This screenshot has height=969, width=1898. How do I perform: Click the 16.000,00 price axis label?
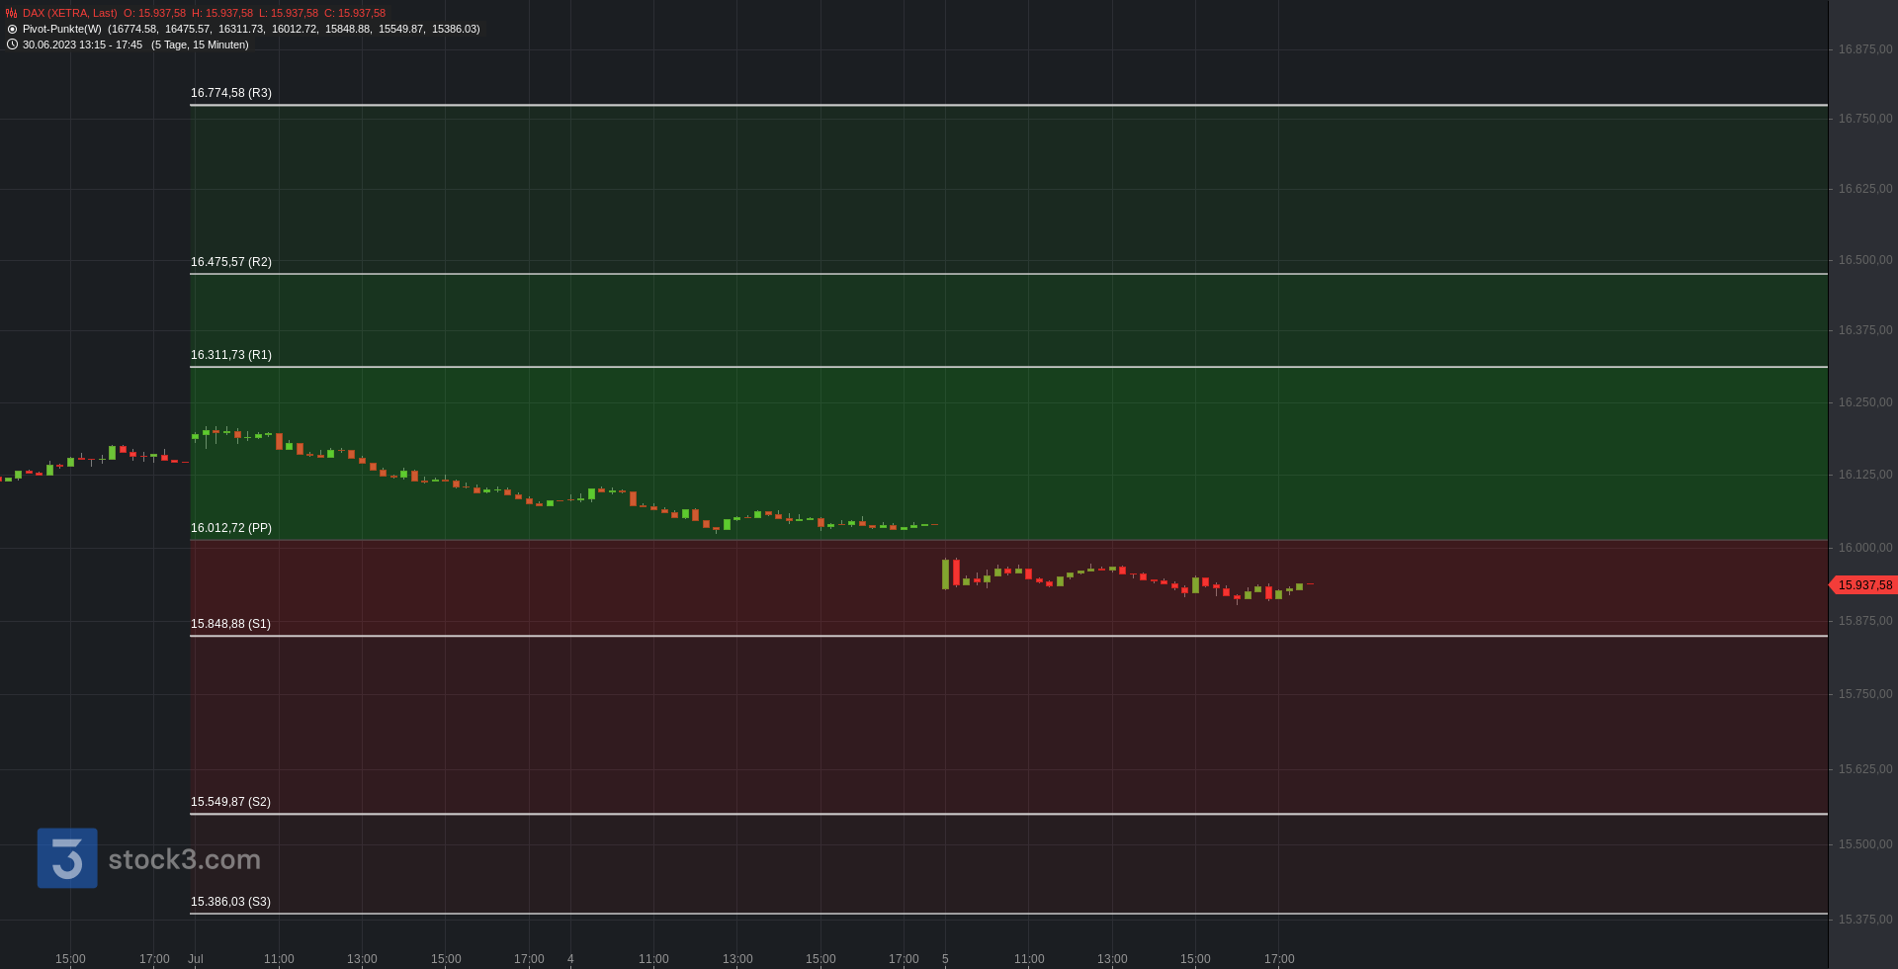coord(1864,548)
